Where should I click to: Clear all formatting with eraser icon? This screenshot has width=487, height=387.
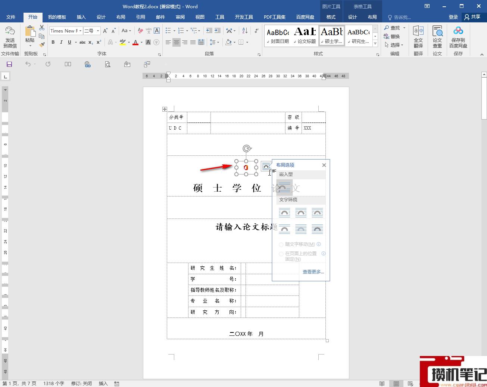[x=140, y=31]
